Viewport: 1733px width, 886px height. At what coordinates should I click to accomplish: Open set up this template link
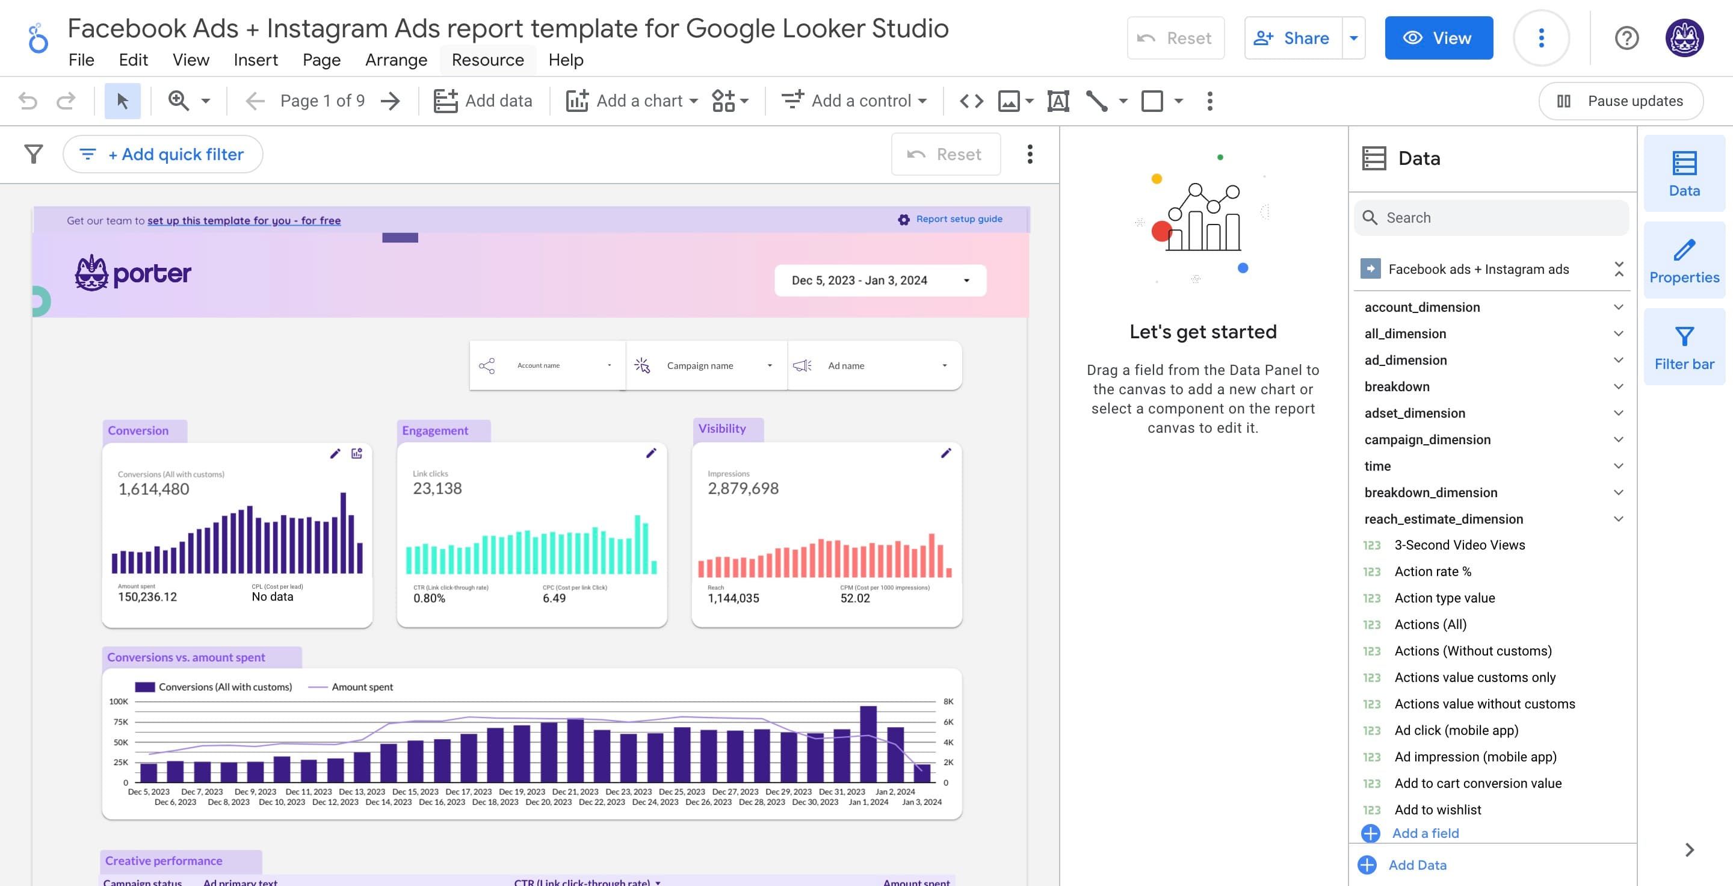click(x=244, y=221)
